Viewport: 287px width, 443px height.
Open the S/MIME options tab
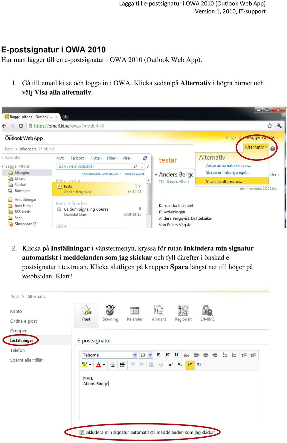tap(207, 313)
